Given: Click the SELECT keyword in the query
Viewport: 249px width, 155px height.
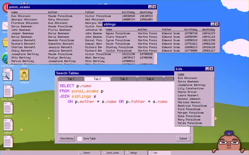Looking at the screenshot, I should [67, 86].
